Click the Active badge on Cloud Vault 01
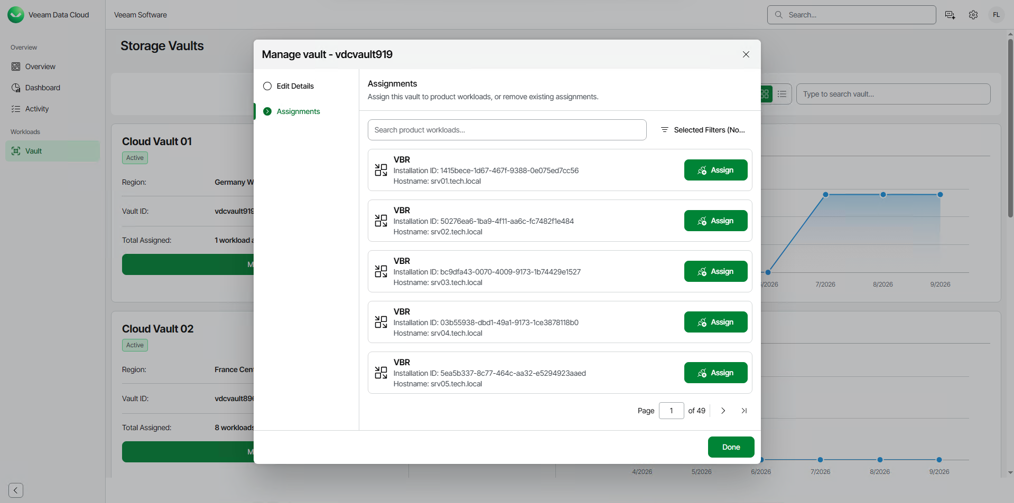Image resolution: width=1014 pixels, height=503 pixels. [135, 158]
